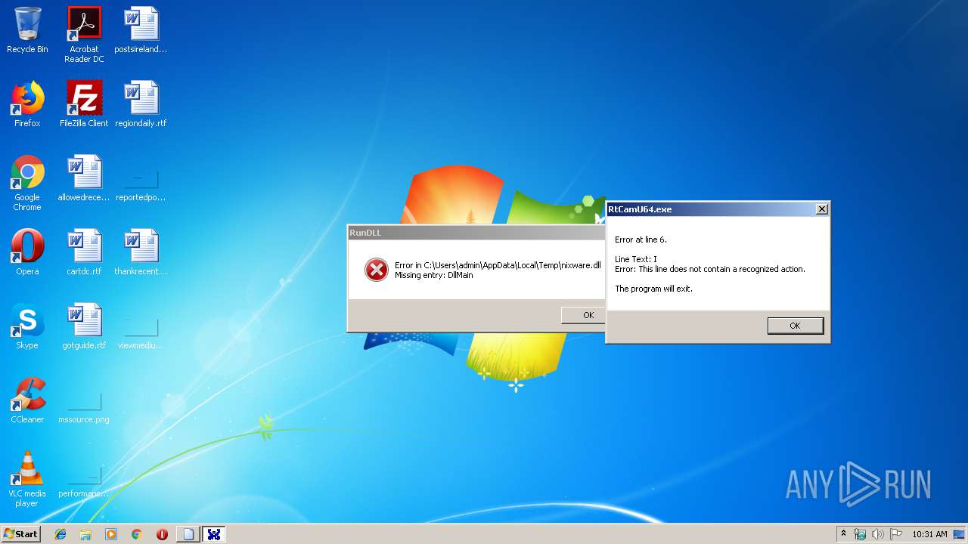The height and width of the screenshot is (544, 968).
Task: Open the volume tray icon
Action: [x=878, y=534]
